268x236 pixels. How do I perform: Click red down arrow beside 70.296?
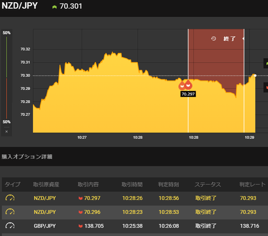point(80,212)
